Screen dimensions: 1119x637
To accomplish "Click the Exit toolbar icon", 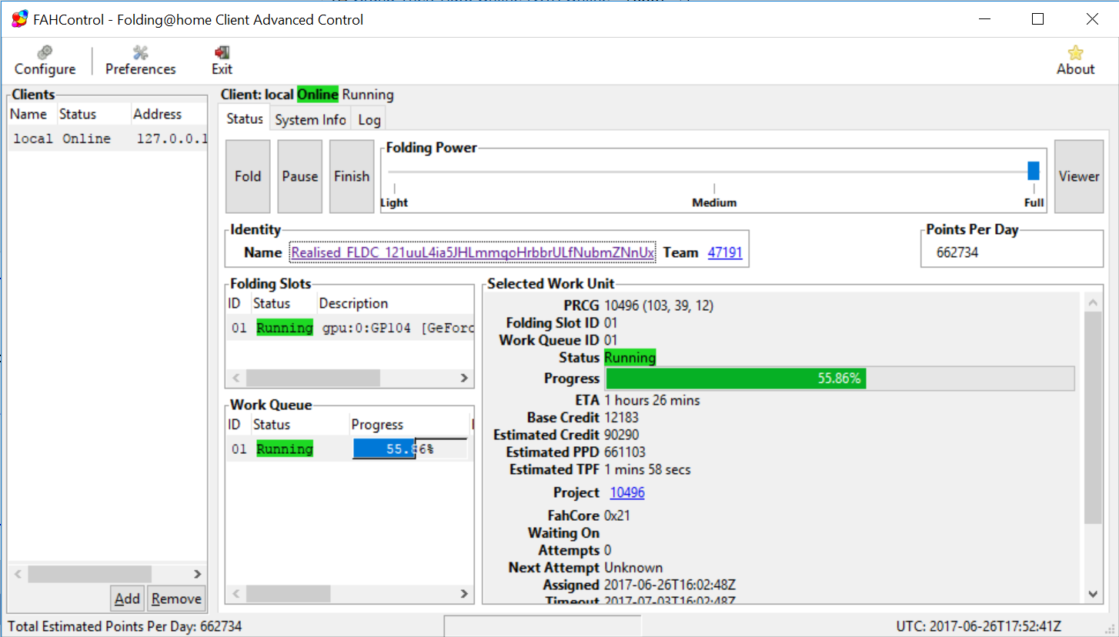I will (x=222, y=61).
